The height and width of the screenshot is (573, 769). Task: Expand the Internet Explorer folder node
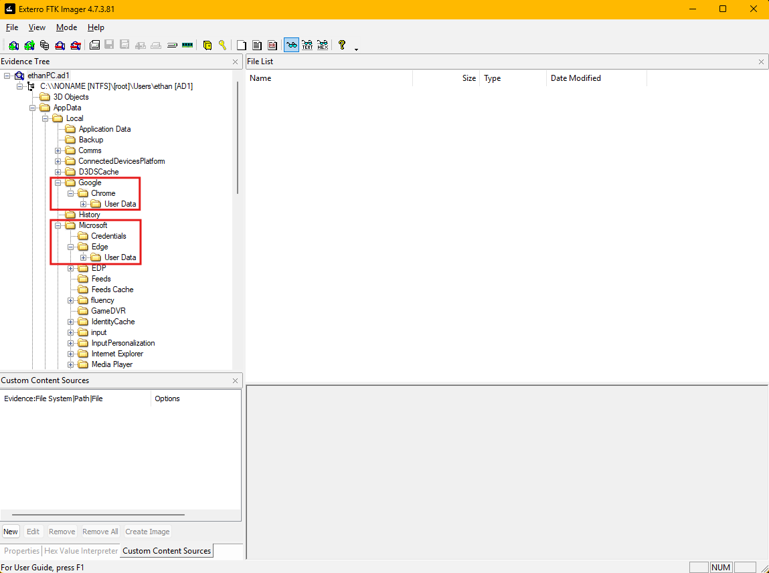point(71,354)
